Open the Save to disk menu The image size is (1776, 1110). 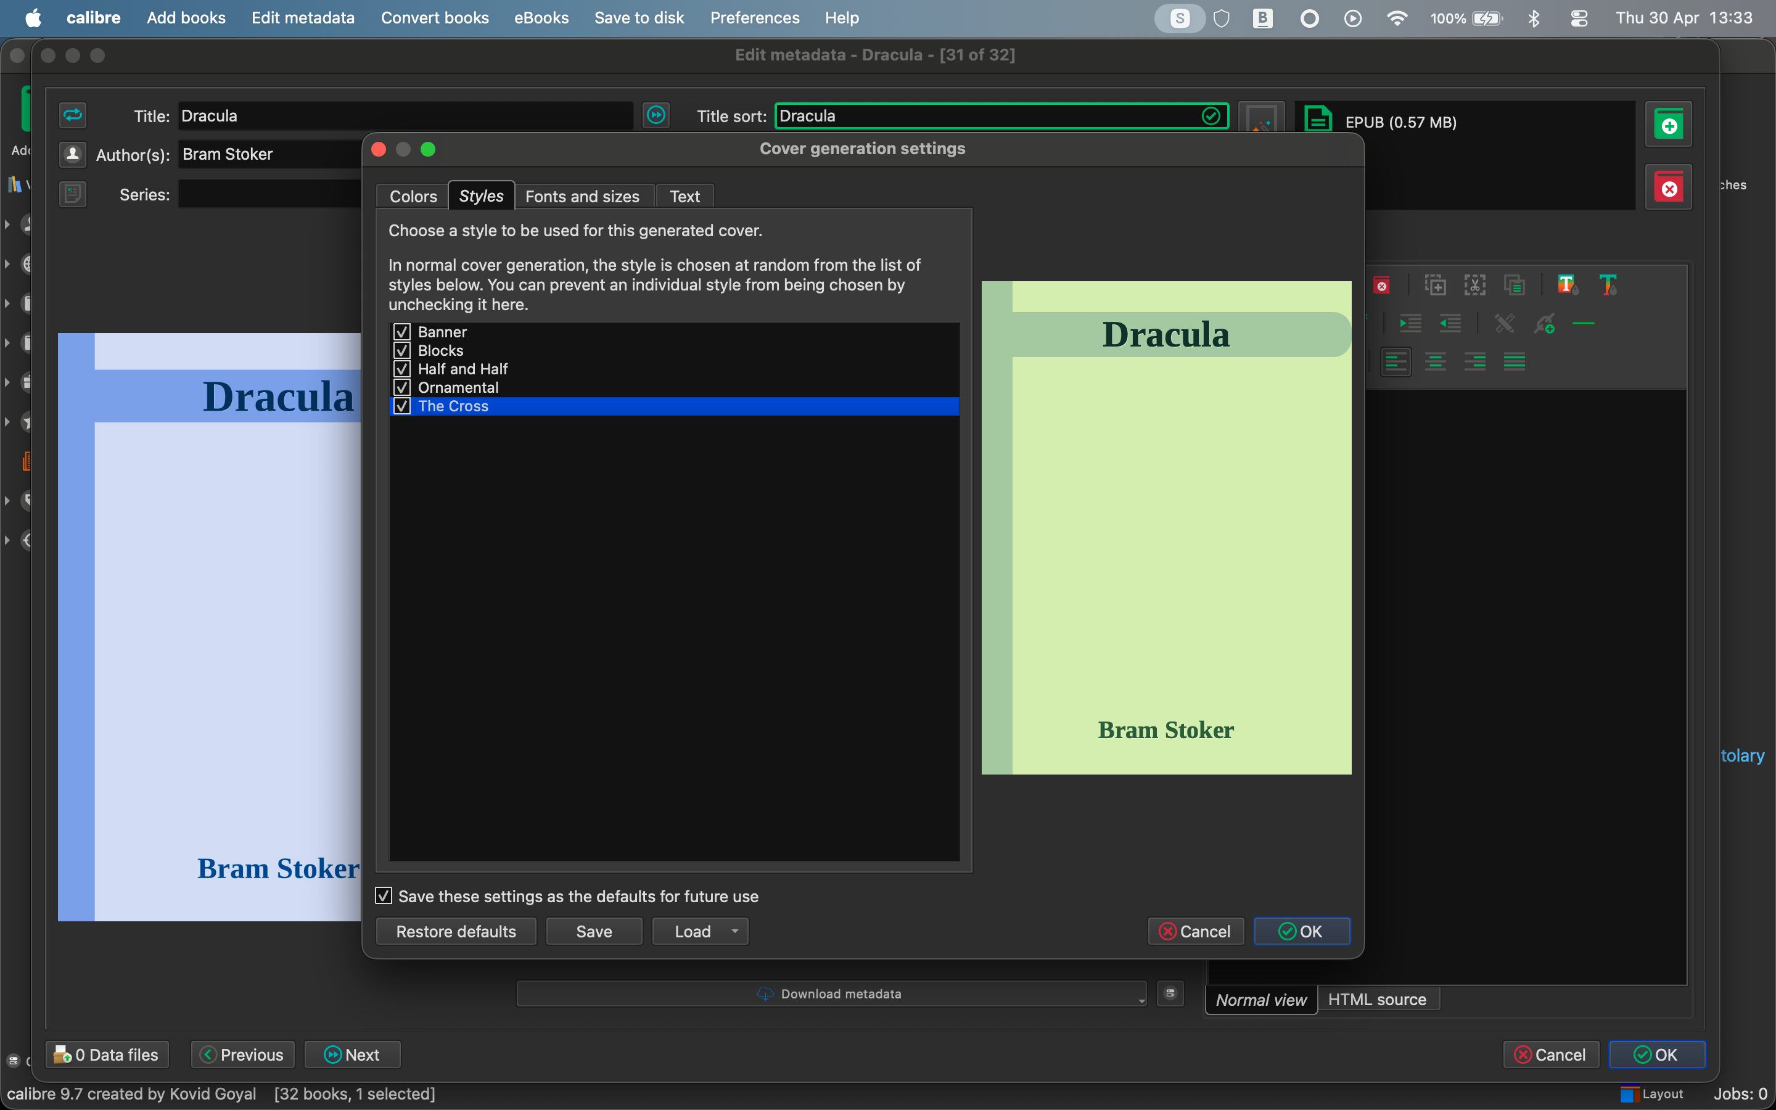point(638,18)
